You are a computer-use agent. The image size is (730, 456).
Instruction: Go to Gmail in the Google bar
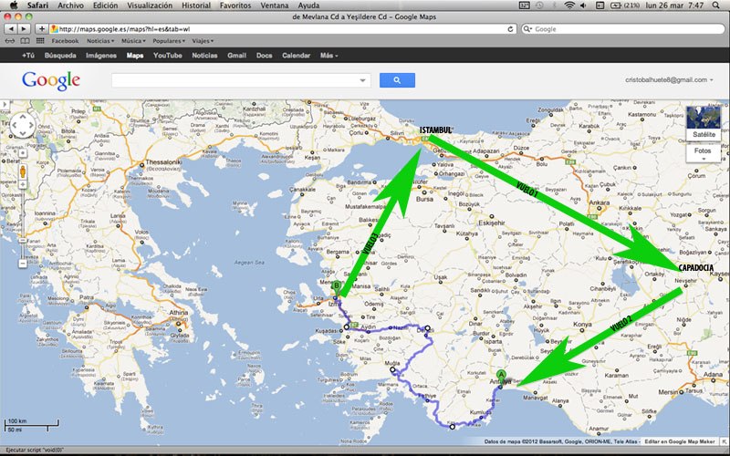pos(236,56)
